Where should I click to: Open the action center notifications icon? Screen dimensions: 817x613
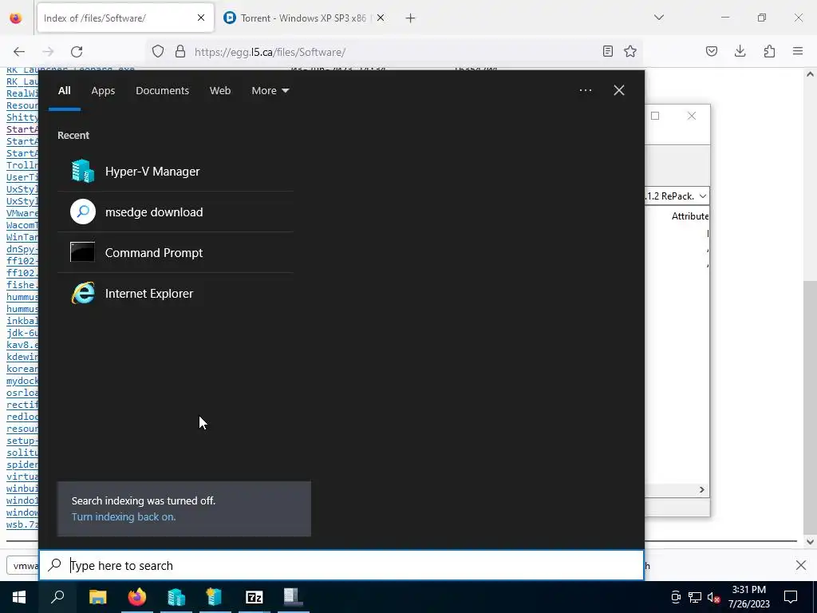coord(791,597)
